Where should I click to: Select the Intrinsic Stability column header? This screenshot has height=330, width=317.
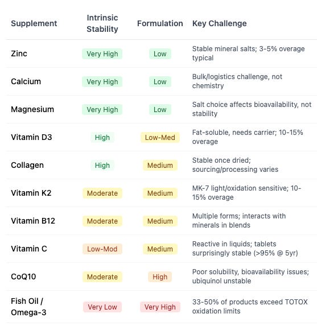click(x=102, y=23)
